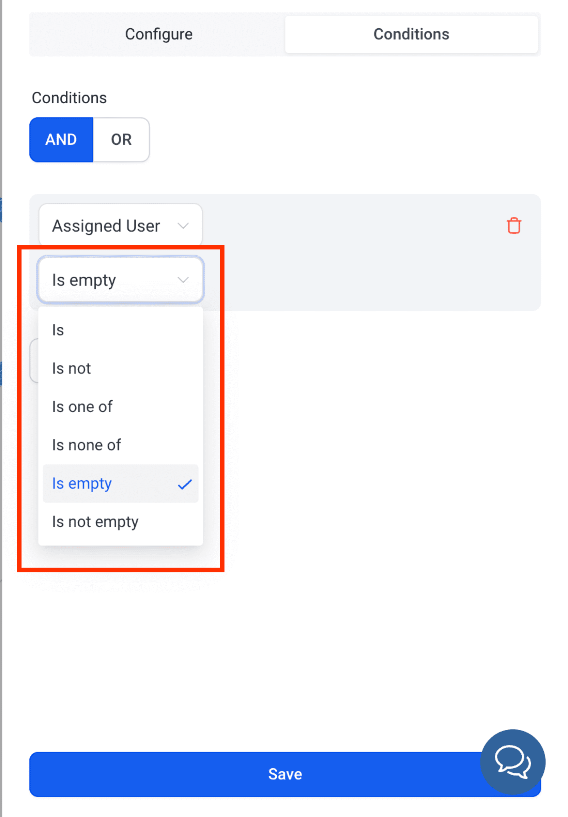The height and width of the screenshot is (817, 568).
Task: Save the conditions with the Save button
Action: pyautogui.click(x=285, y=774)
